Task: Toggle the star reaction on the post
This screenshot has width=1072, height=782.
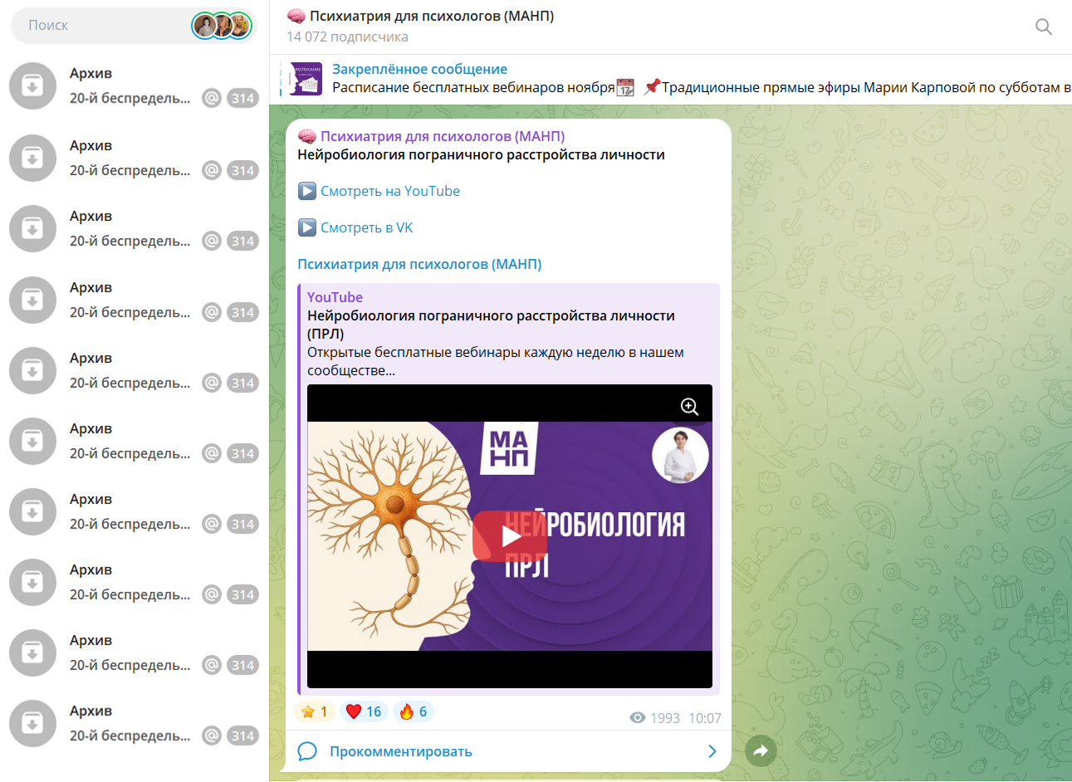Action: pyautogui.click(x=315, y=711)
